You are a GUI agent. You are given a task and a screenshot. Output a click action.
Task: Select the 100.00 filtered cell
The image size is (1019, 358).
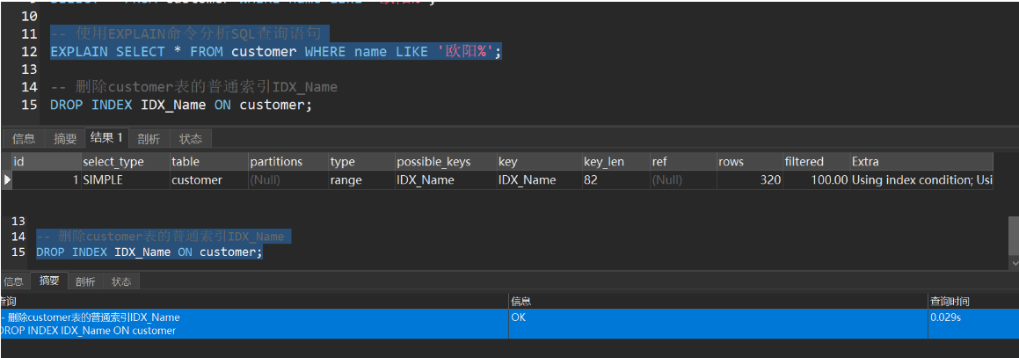tap(816, 180)
